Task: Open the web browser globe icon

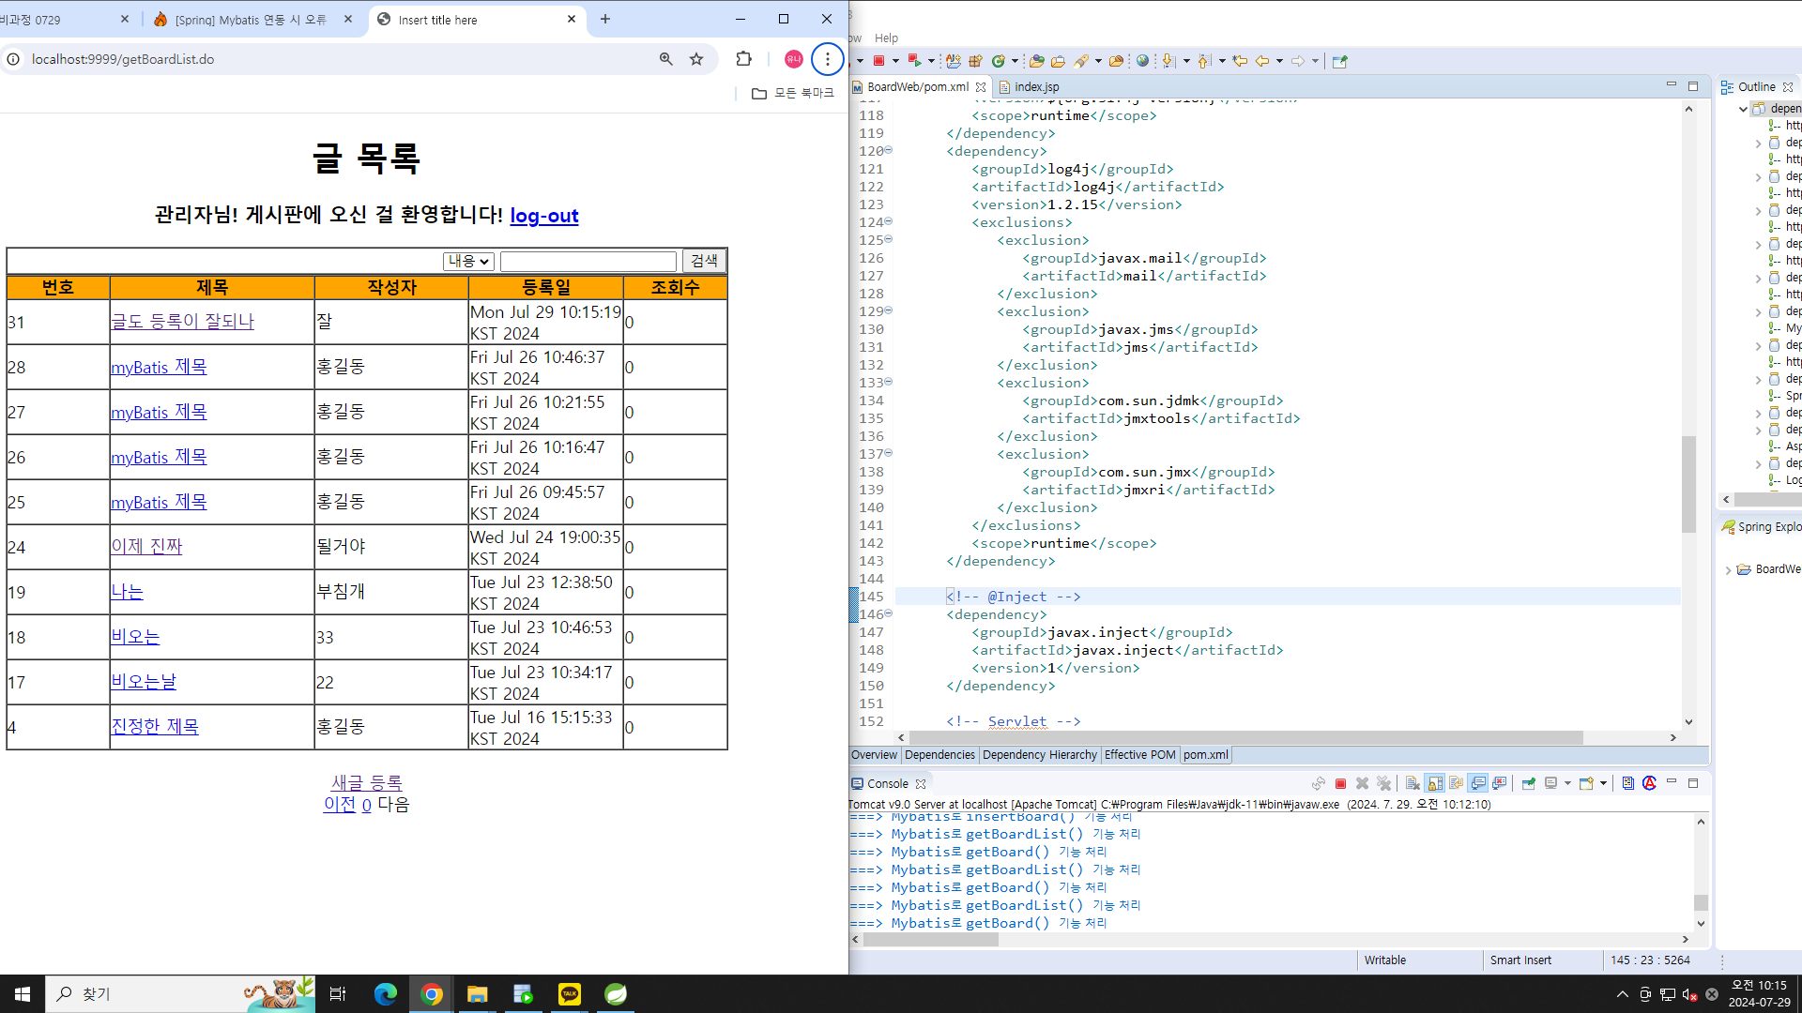Action: pyautogui.click(x=1142, y=61)
